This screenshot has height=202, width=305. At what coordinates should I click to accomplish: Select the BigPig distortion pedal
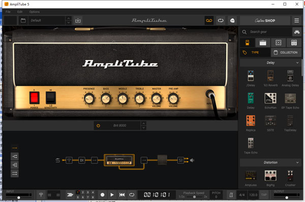pos(270,176)
